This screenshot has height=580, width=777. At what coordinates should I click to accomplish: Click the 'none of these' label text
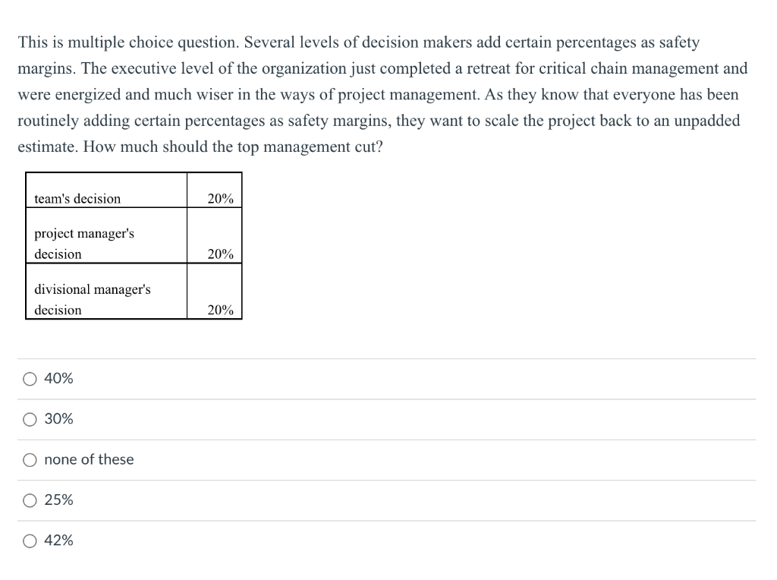click(89, 459)
